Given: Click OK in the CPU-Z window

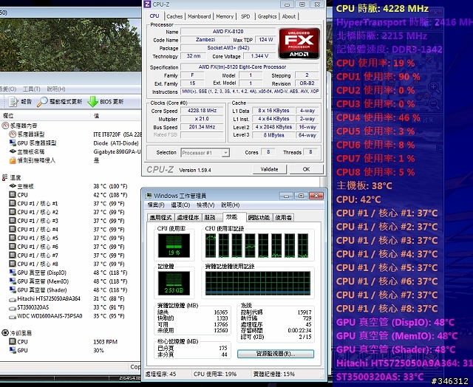Looking at the screenshot, I should 306,169.
